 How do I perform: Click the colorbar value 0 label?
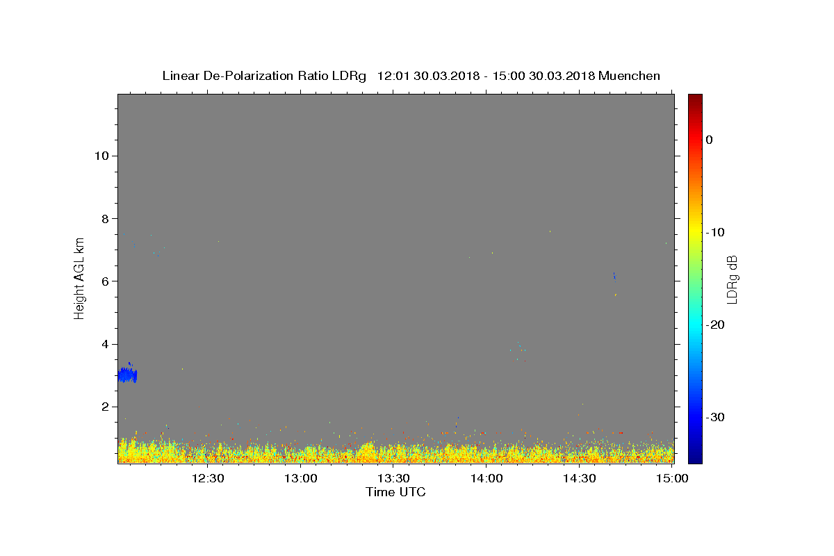coord(710,140)
